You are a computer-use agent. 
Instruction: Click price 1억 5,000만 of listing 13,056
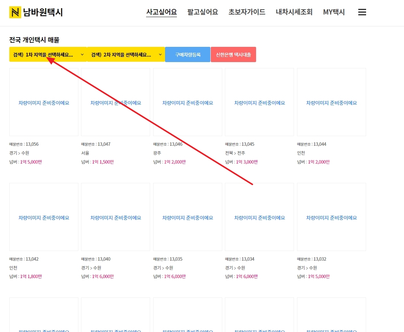click(31, 162)
